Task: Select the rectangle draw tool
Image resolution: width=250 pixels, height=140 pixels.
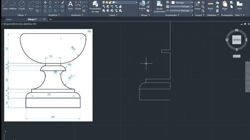Action: tap(37, 3)
